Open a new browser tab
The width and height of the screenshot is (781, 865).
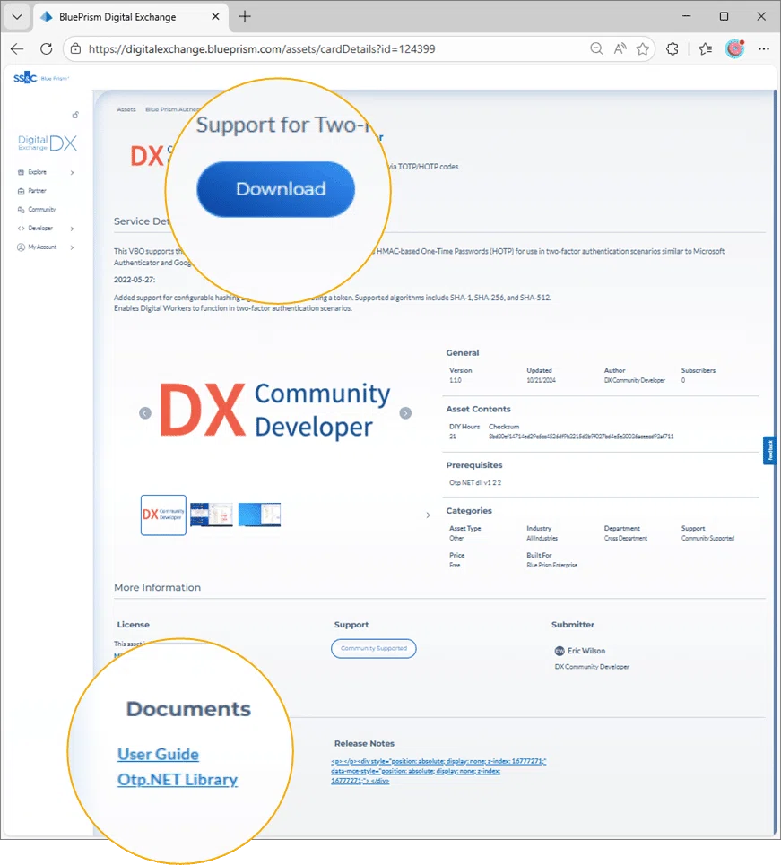pyautogui.click(x=245, y=16)
